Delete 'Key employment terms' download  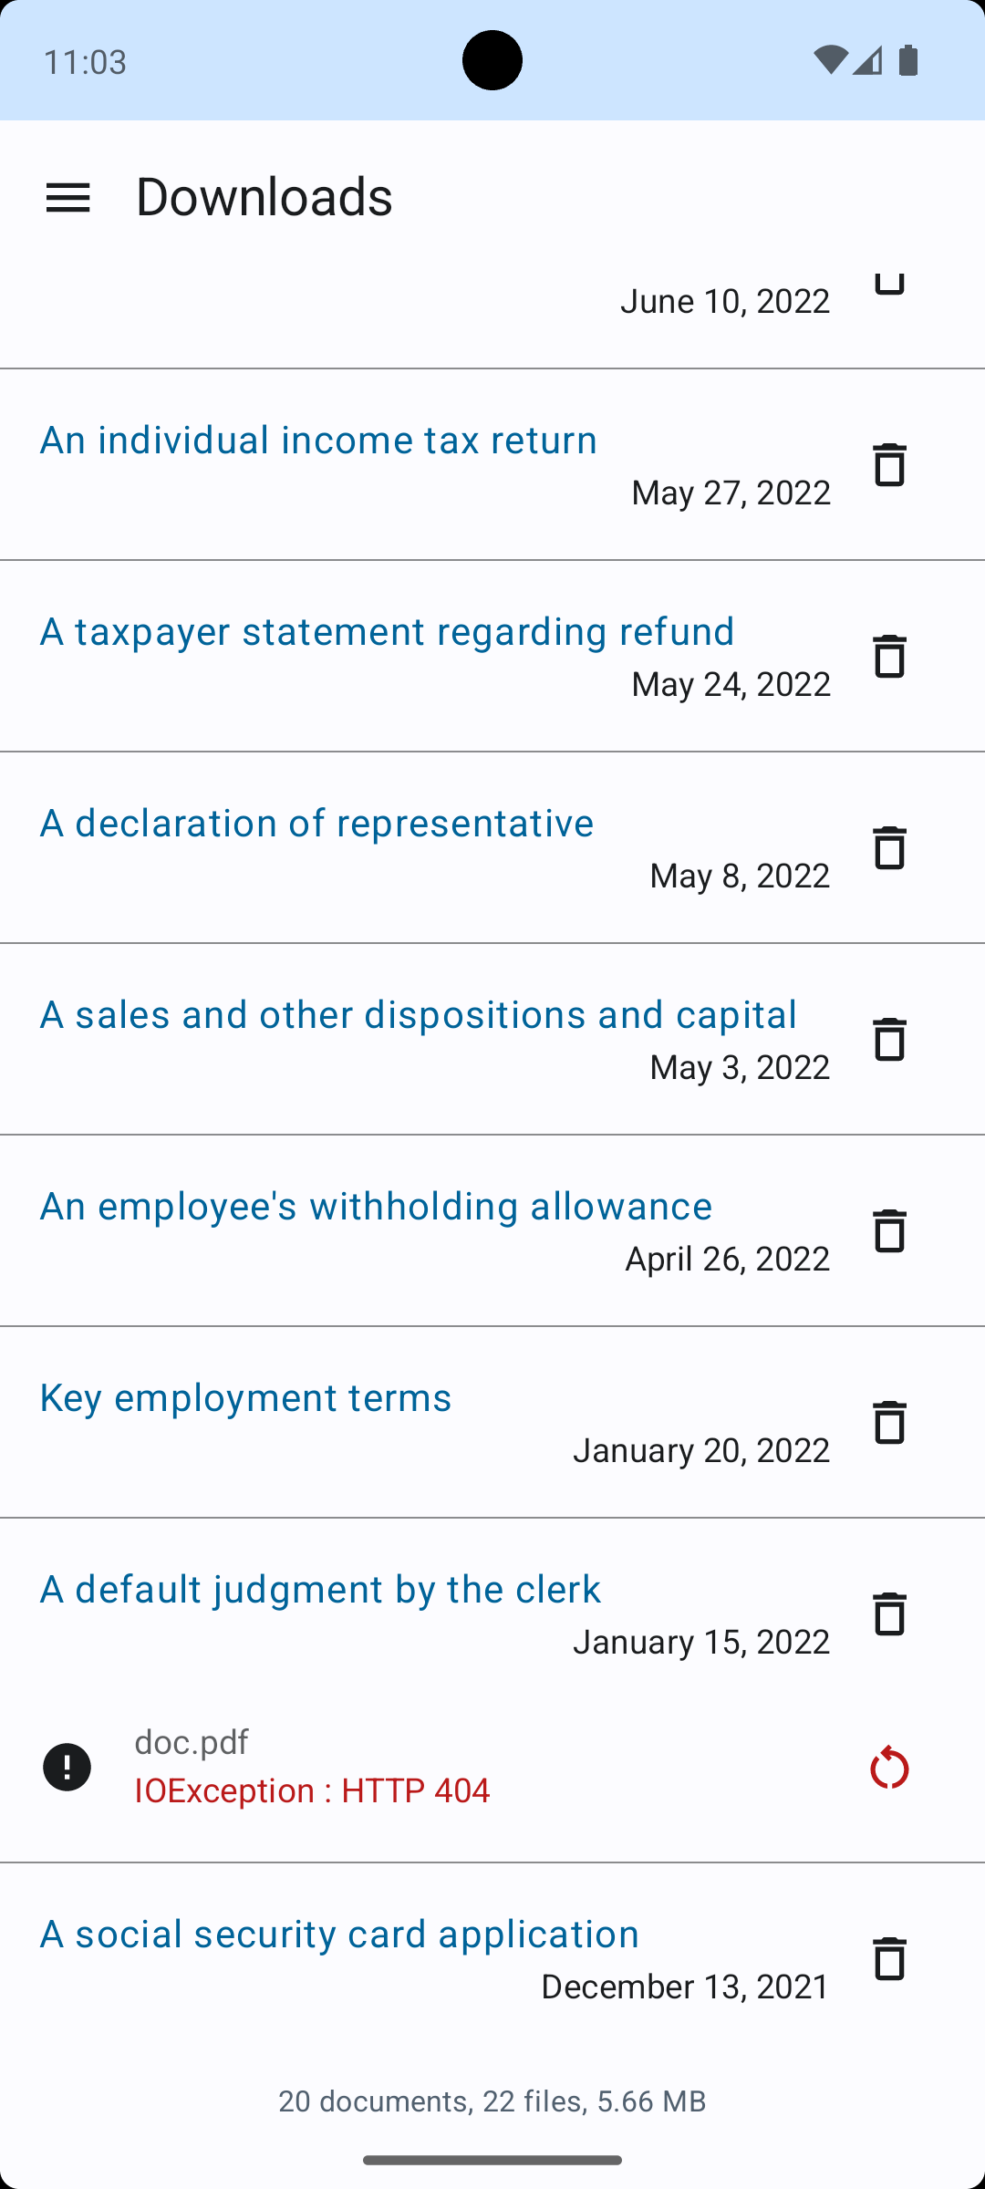[x=889, y=1423]
